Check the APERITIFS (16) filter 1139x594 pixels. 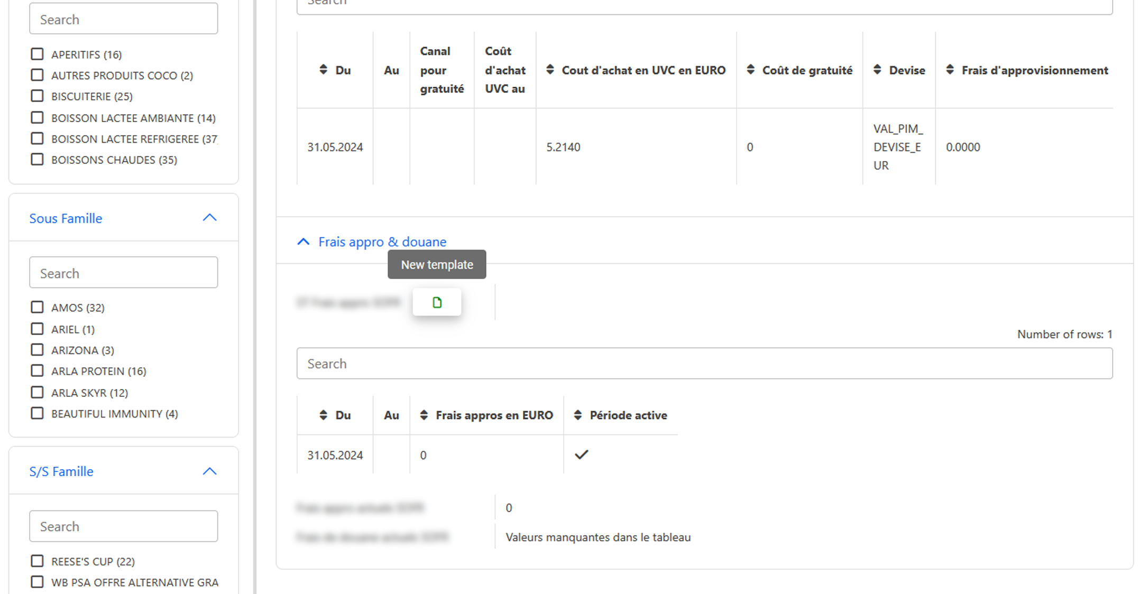[37, 54]
